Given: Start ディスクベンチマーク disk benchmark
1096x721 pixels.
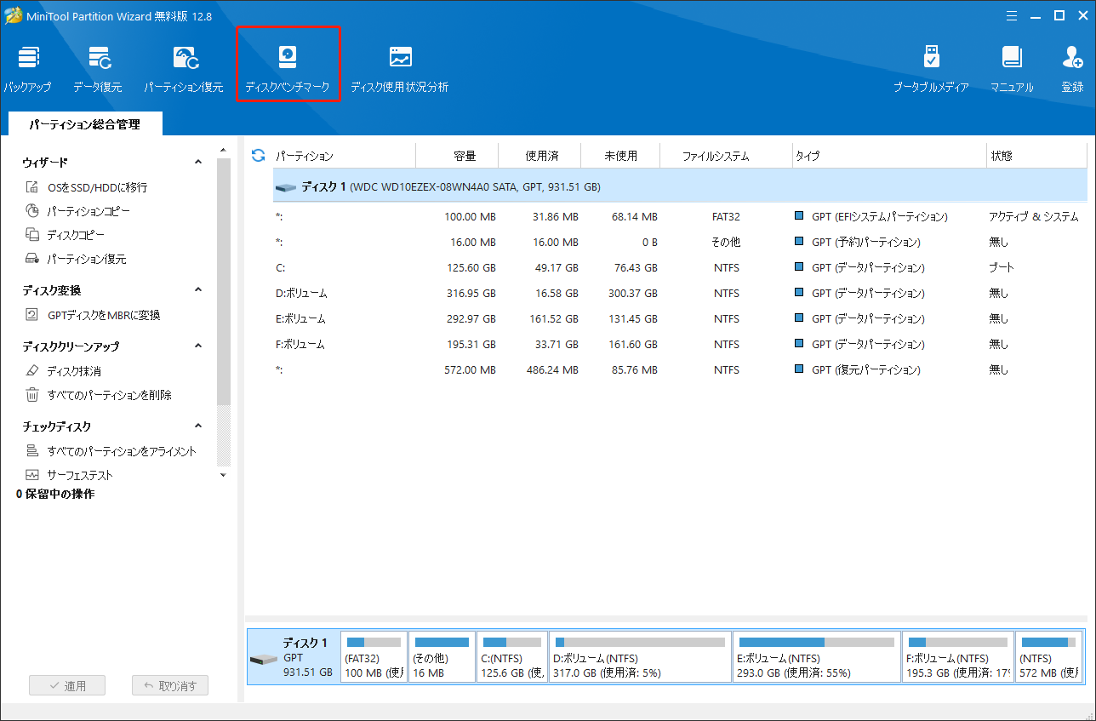Looking at the screenshot, I should point(288,69).
